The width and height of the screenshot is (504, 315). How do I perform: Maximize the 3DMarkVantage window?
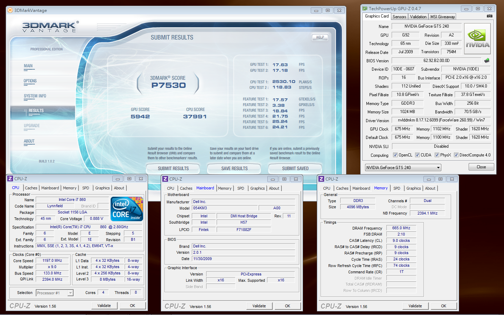pyautogui.click(x=328, y=10)
